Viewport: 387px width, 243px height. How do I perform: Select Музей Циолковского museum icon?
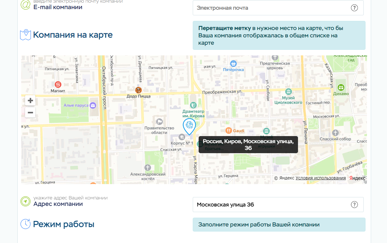288,91
